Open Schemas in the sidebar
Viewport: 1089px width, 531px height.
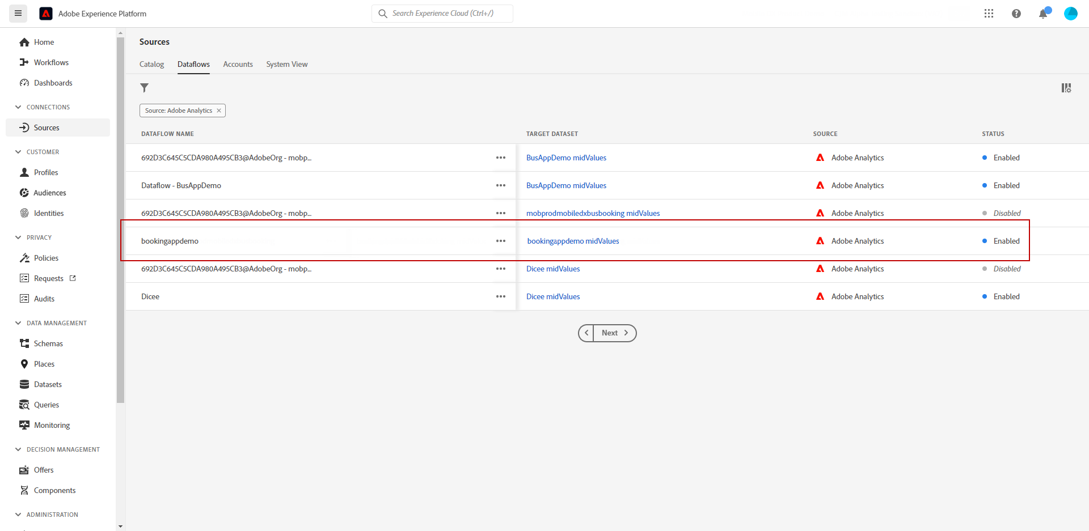coord(48,343)
